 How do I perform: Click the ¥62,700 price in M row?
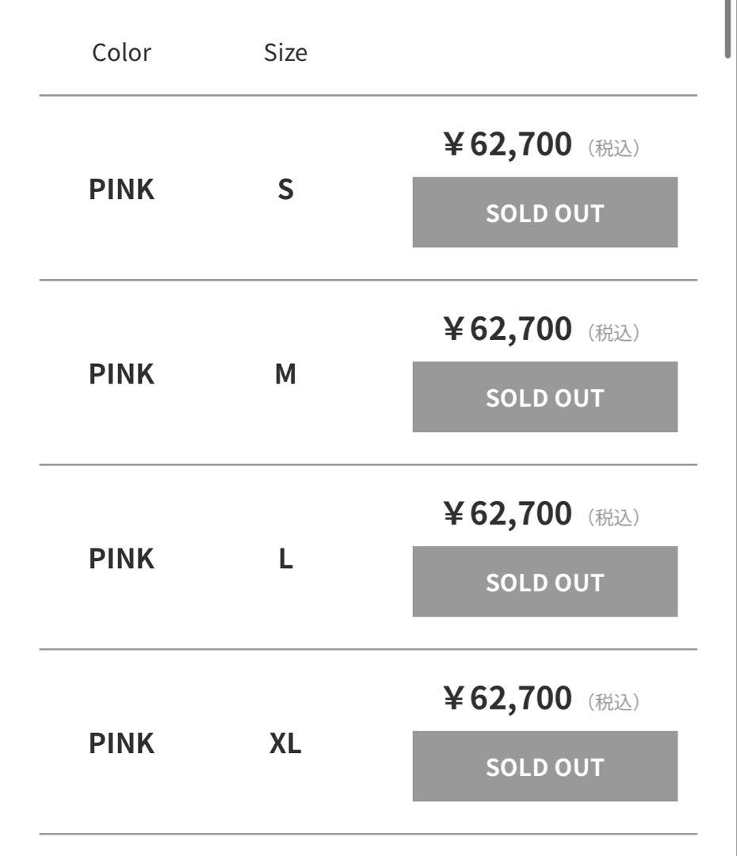click(x=507, y=330)
